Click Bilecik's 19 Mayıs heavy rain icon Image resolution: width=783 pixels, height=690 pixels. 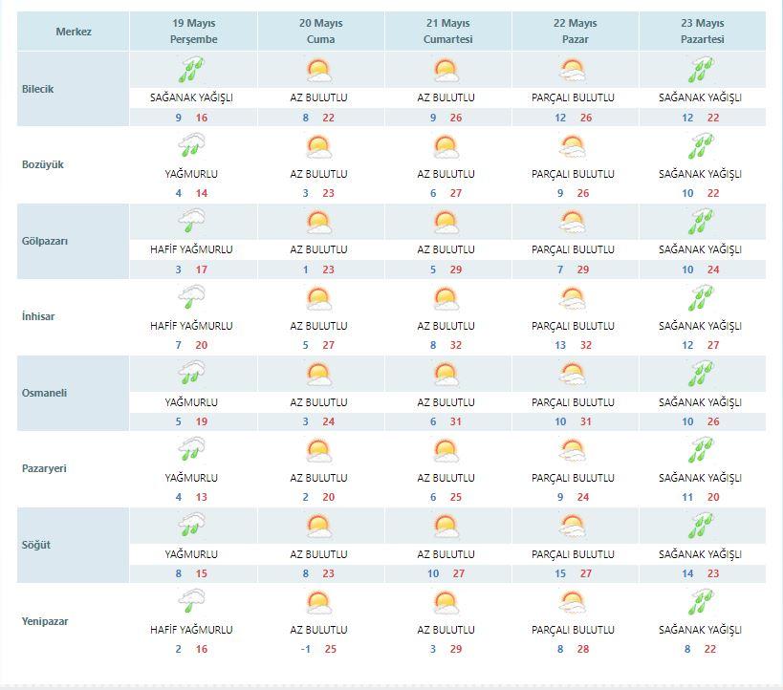tap(192, 70)
